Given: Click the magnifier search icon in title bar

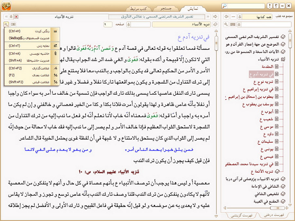Looking at the screenshot, I should pos(225,6).
